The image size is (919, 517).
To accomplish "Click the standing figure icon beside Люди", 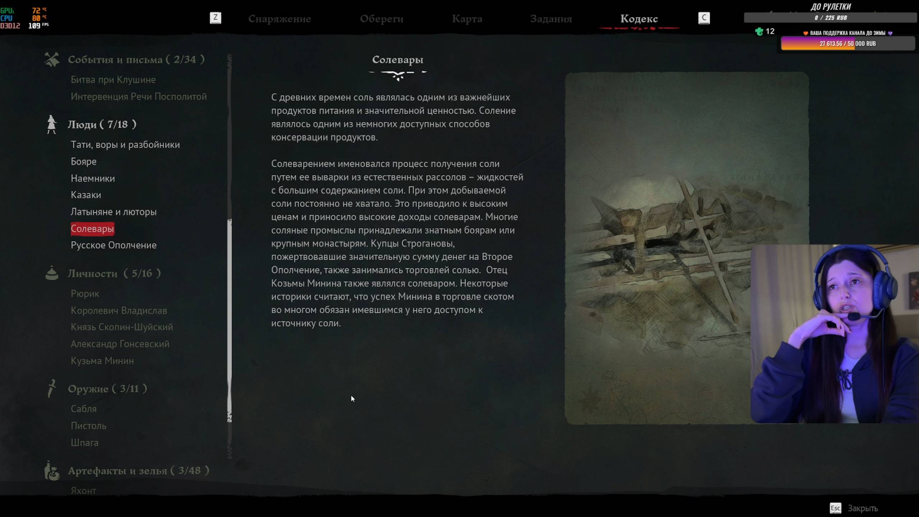I will [x=52, y=124].
